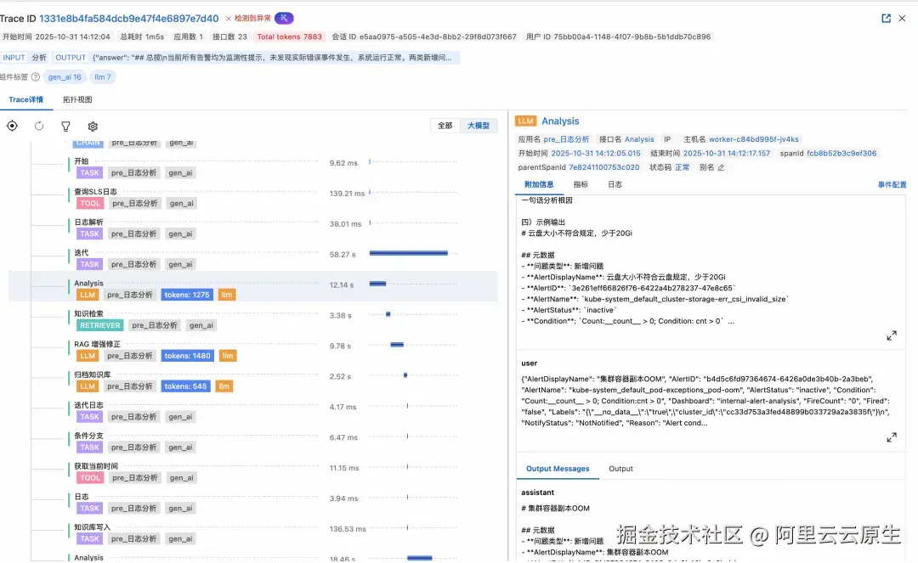Screen dimensions: 918x563
Task: Expand the prompt panel via its fullscreen arrow icon
Action: click(x=891, y=335)
